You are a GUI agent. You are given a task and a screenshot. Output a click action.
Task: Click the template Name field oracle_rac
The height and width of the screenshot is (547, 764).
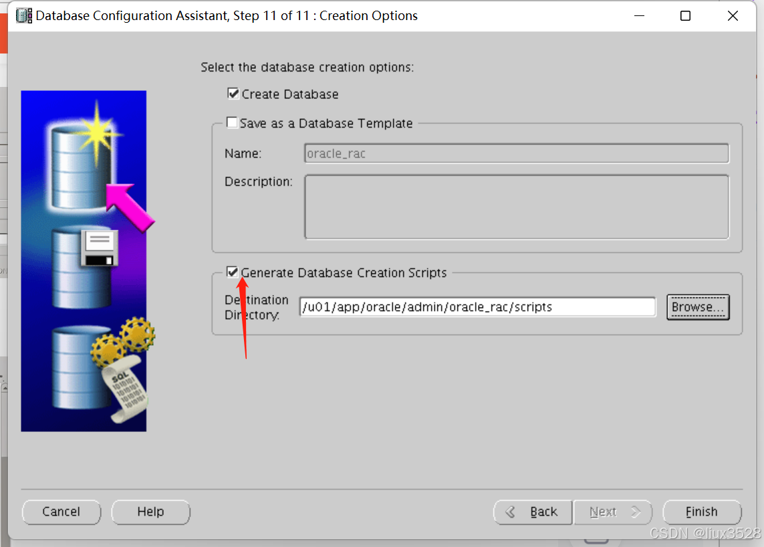(517, 154)
